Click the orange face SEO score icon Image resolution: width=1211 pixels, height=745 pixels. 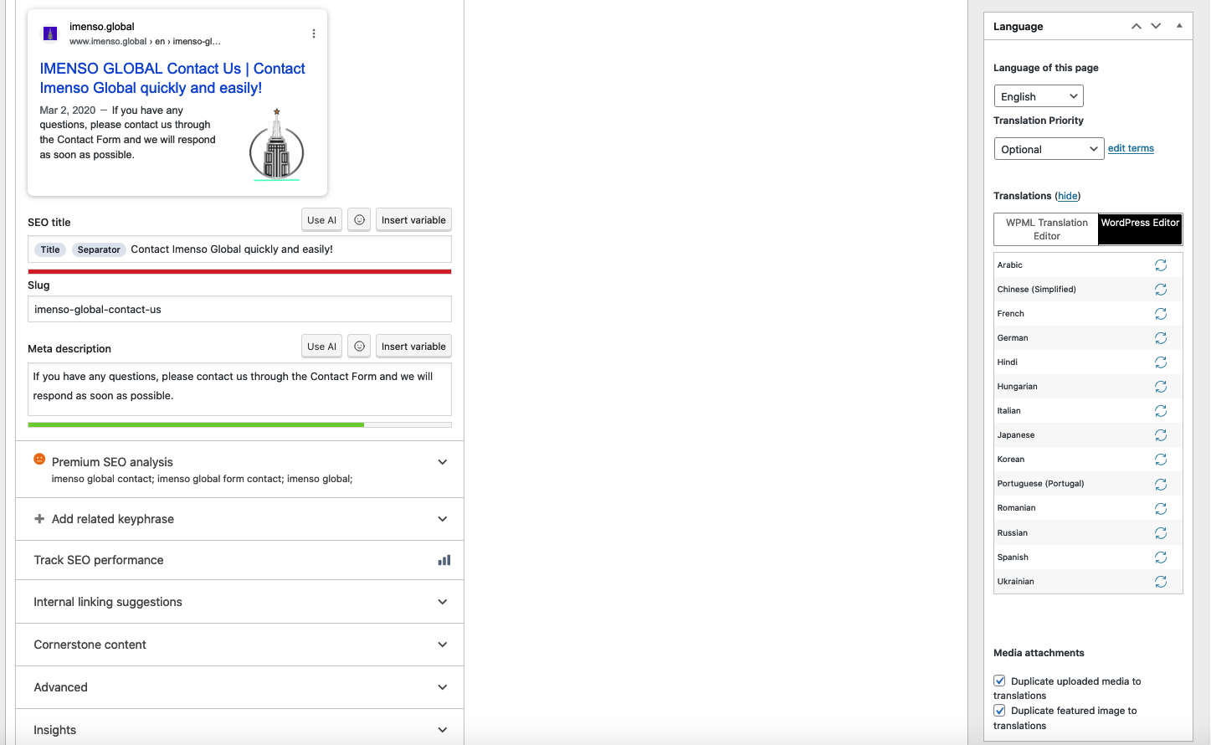(x=39, y=459)
